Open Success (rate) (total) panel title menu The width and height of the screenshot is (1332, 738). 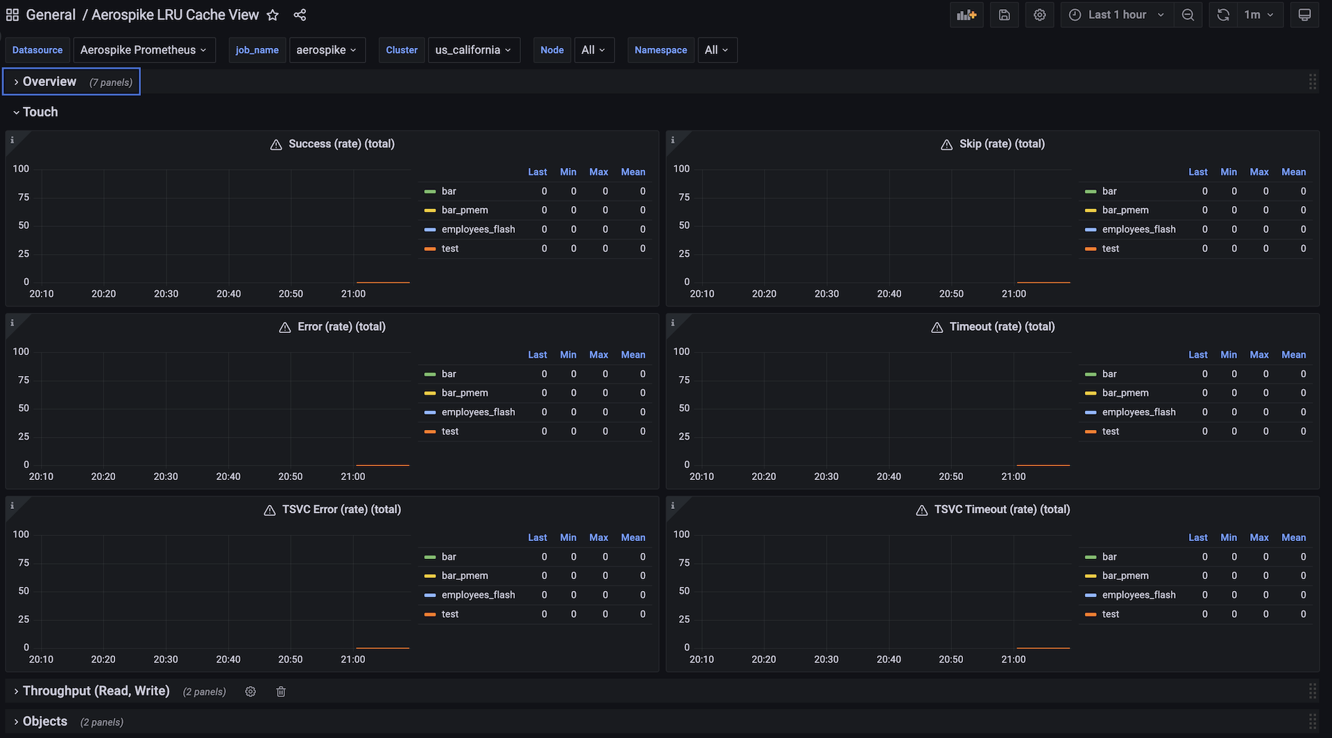pyautogui.click(x=341, y=144)
